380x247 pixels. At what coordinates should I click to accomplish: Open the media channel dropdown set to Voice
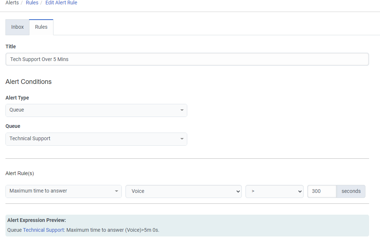184,191
